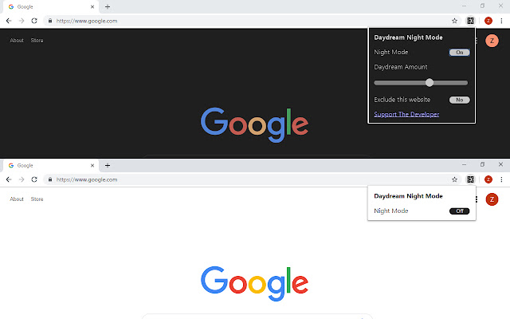Screen dimensions: 510x319
Task: Minimize the top browser window
Action: 464,6
